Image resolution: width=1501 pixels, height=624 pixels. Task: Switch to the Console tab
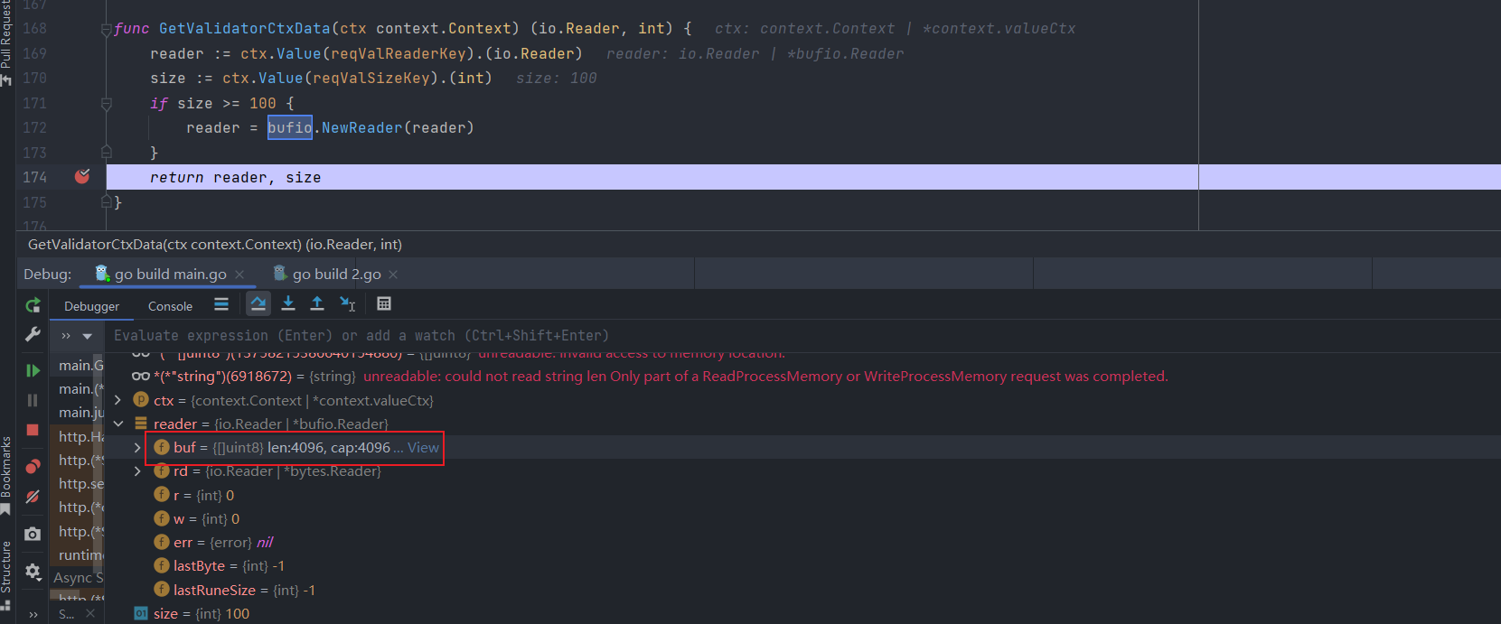click(170, 306)
